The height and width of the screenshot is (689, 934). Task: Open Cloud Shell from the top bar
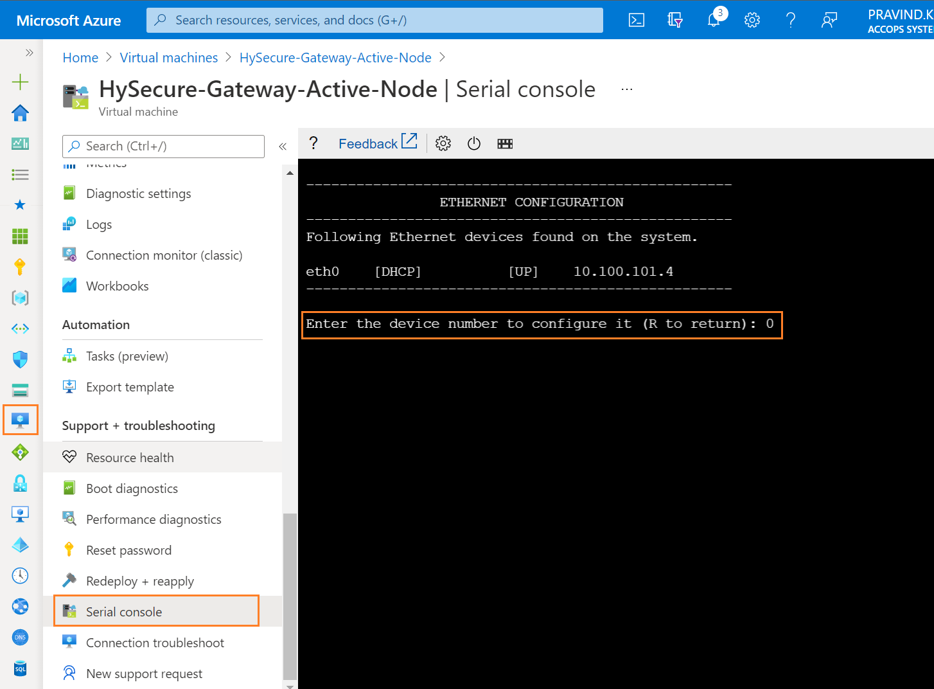636,20
